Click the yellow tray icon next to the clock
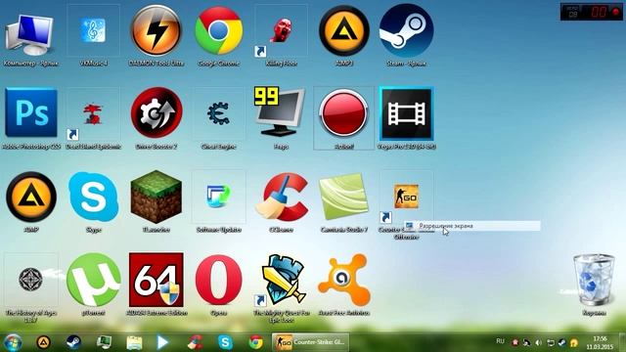 (574, 342)
